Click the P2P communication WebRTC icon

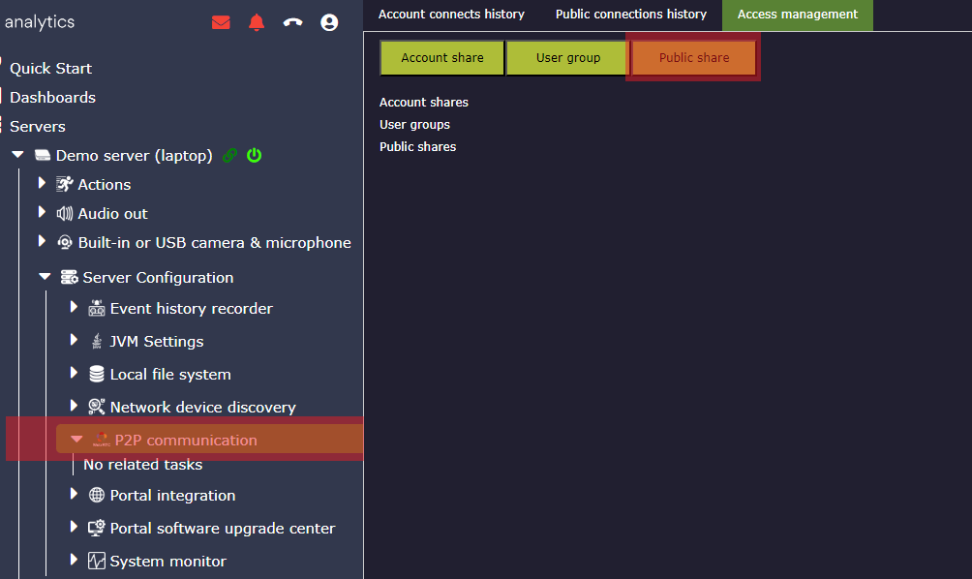point(101,440)
